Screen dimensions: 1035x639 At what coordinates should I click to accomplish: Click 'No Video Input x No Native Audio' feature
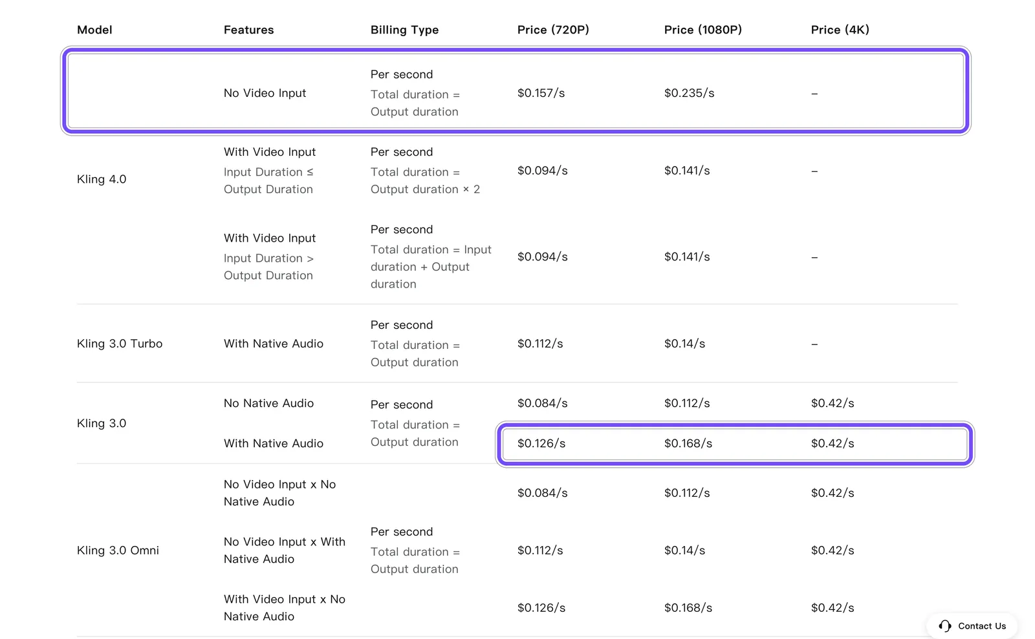pos(279,493)
